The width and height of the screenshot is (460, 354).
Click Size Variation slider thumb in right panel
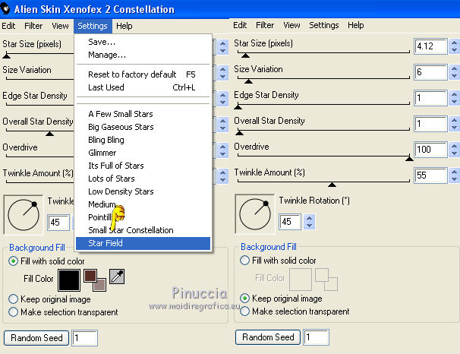tap(248, 81)
